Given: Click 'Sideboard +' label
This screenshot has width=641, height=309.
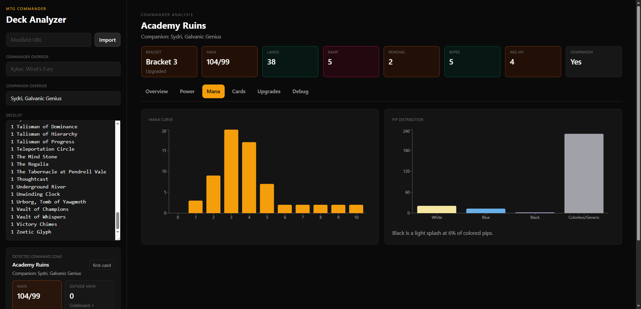Looking at the screenshot, I should (82, 305).
